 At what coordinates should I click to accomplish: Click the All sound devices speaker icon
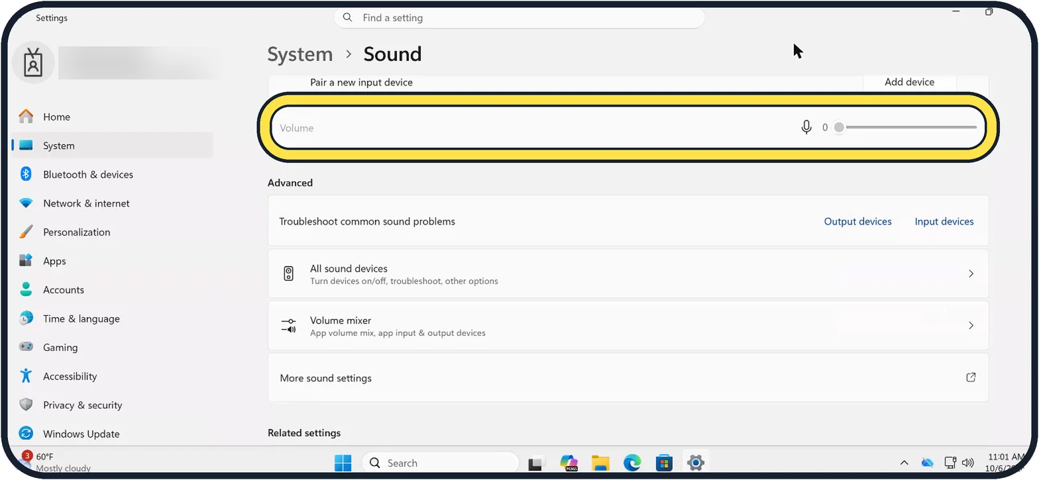pos(288,273)
